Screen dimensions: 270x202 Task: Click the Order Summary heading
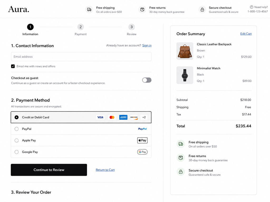pos(191,34)
